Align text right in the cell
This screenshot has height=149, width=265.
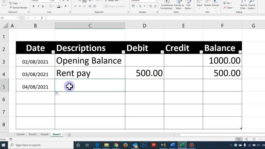pos(84,6)
